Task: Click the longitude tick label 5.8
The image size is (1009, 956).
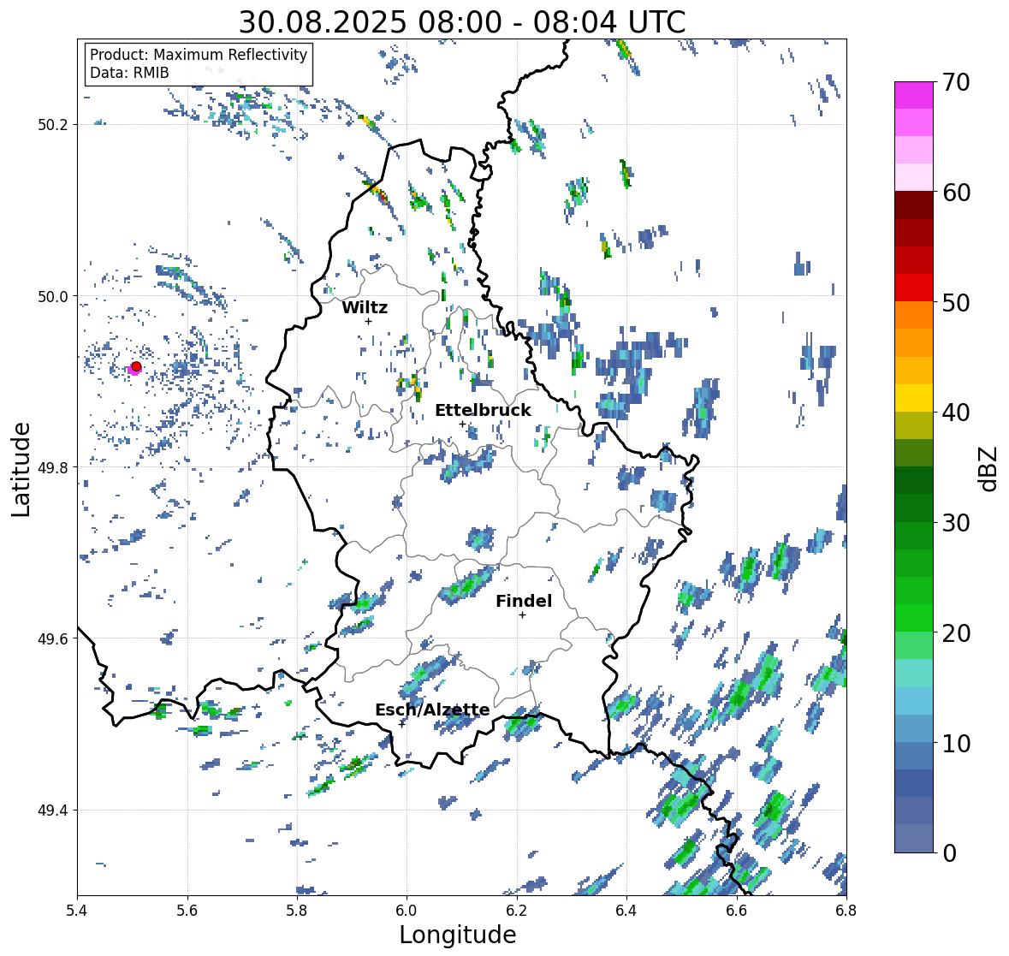Action: [297, 911]
